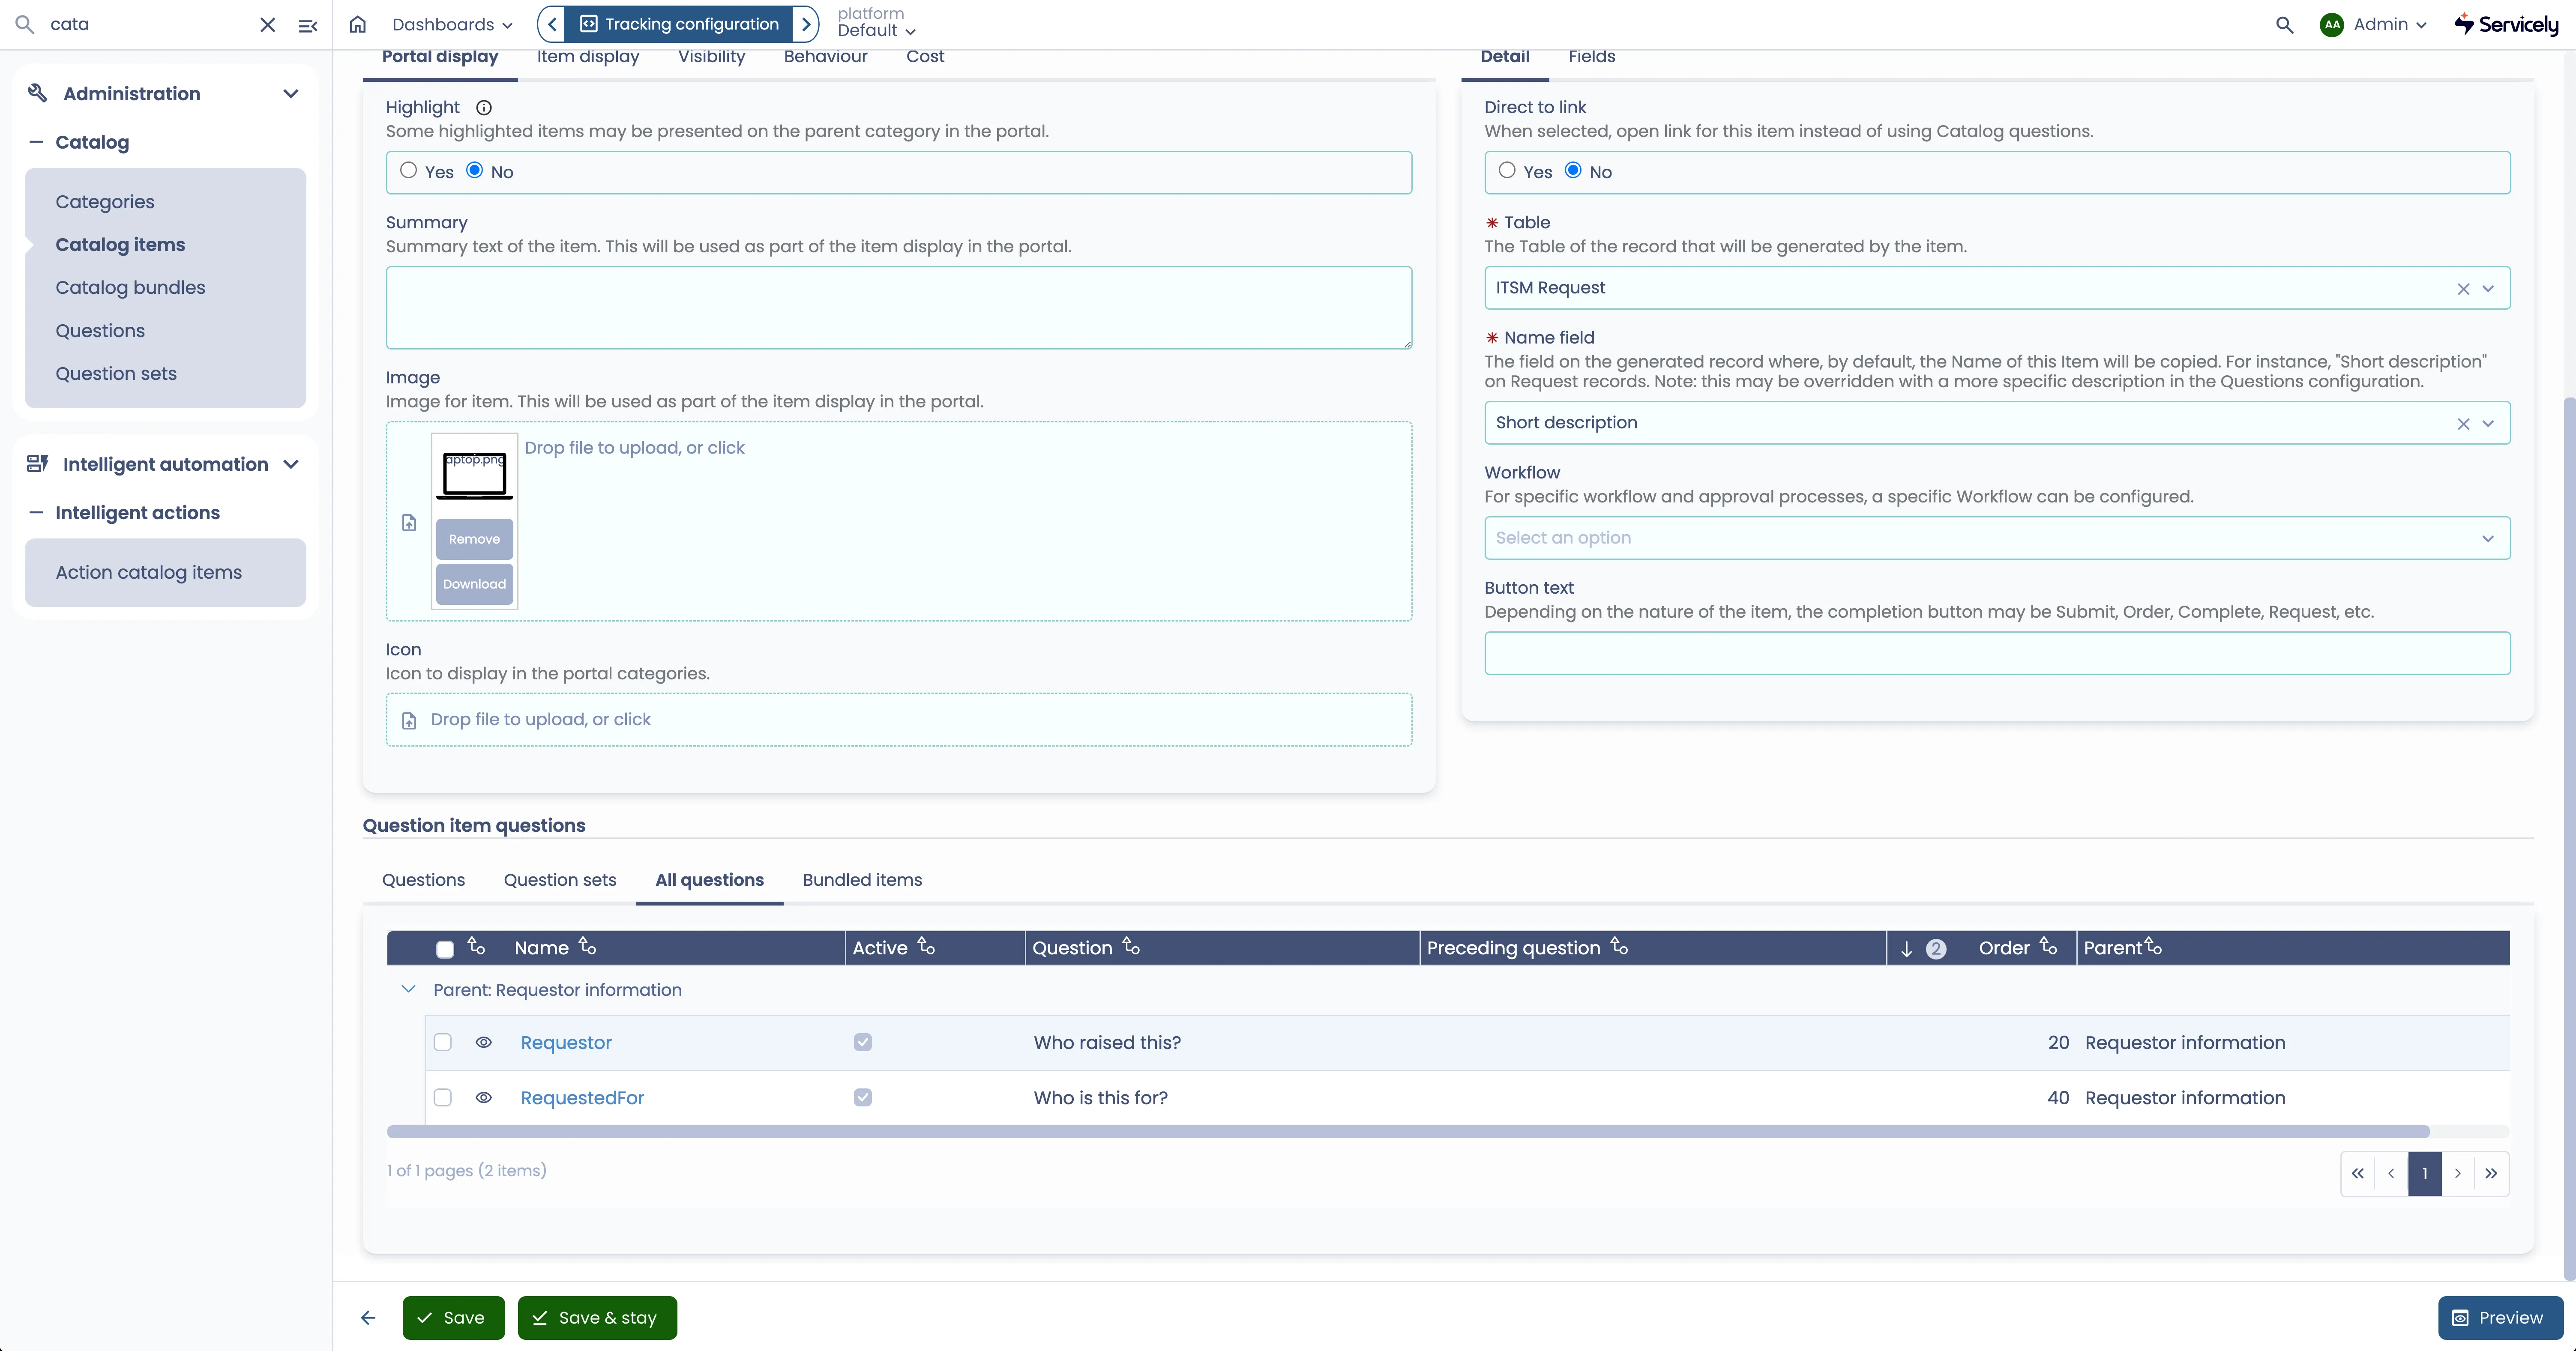Clear the ITSM Request table selection
Image resolution: width=2576 pixels, height=1351 pixels.
[2463, 289]
